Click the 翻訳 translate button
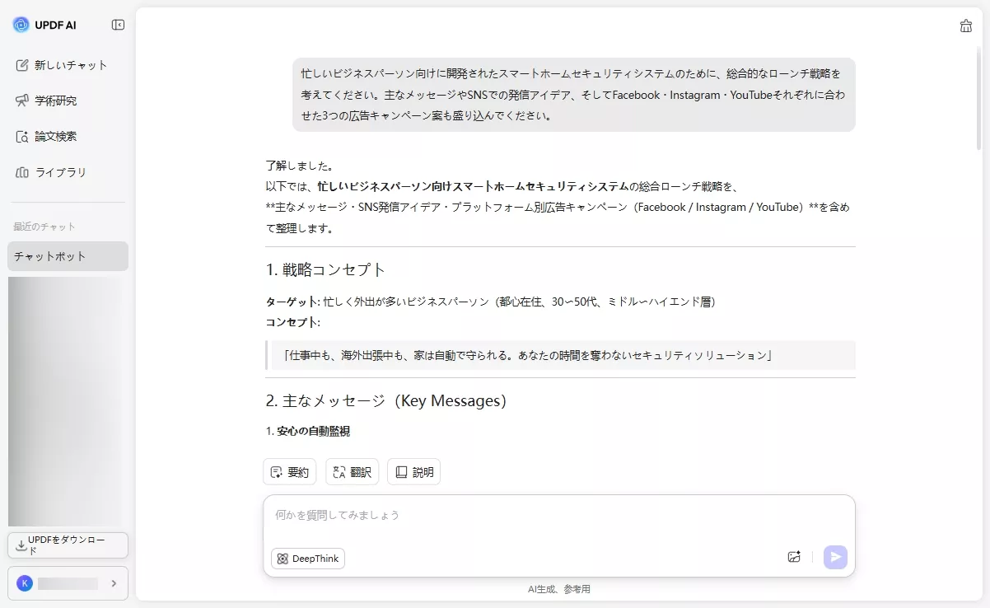 coord(352,471)
